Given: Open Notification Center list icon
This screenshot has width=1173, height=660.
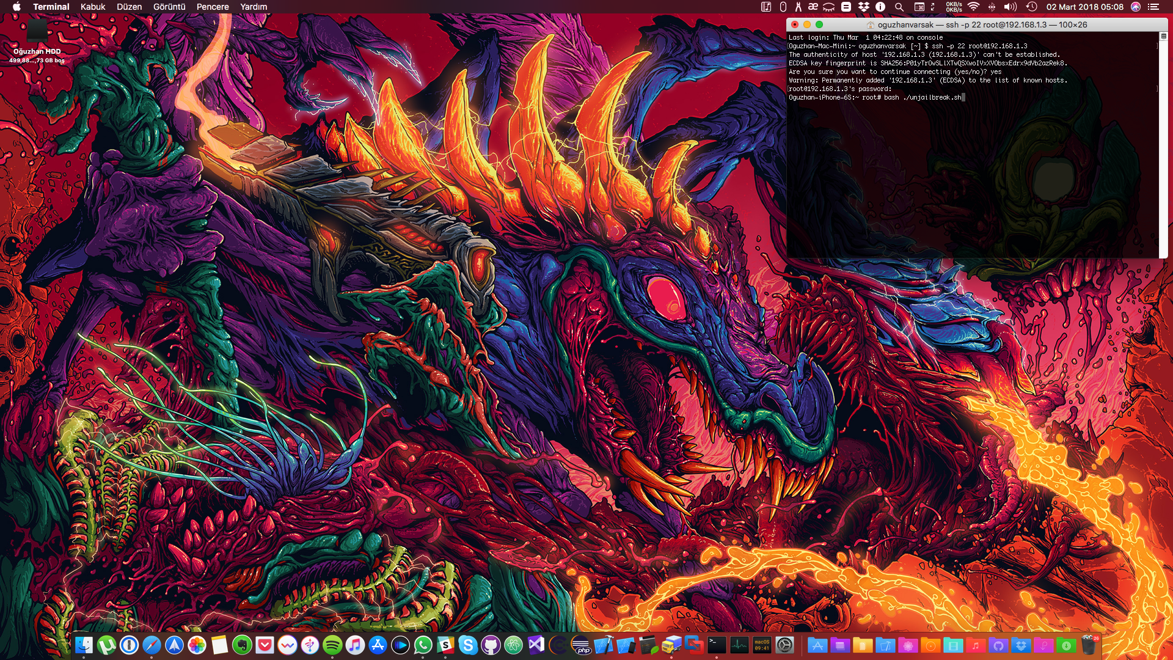Looking at the screenshot, I should tap(1153, 7).
